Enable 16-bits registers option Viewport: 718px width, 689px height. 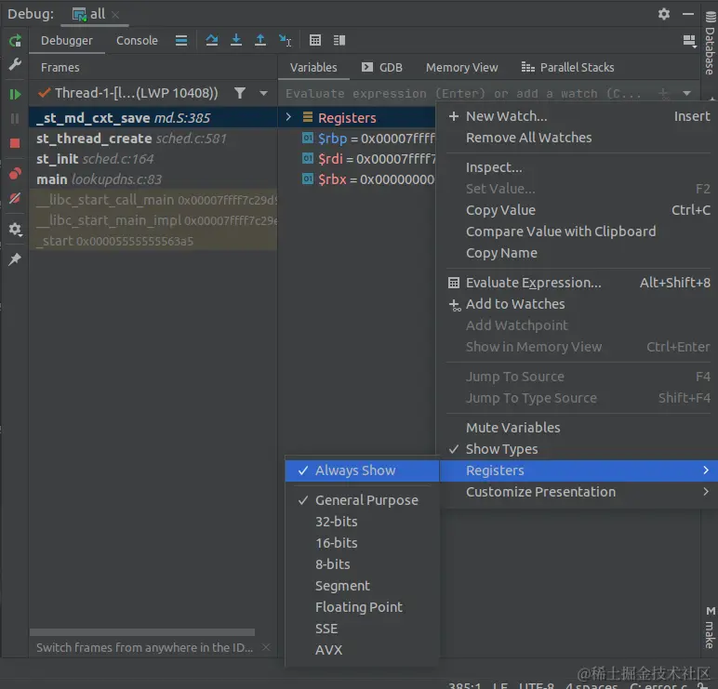[362, 543]
